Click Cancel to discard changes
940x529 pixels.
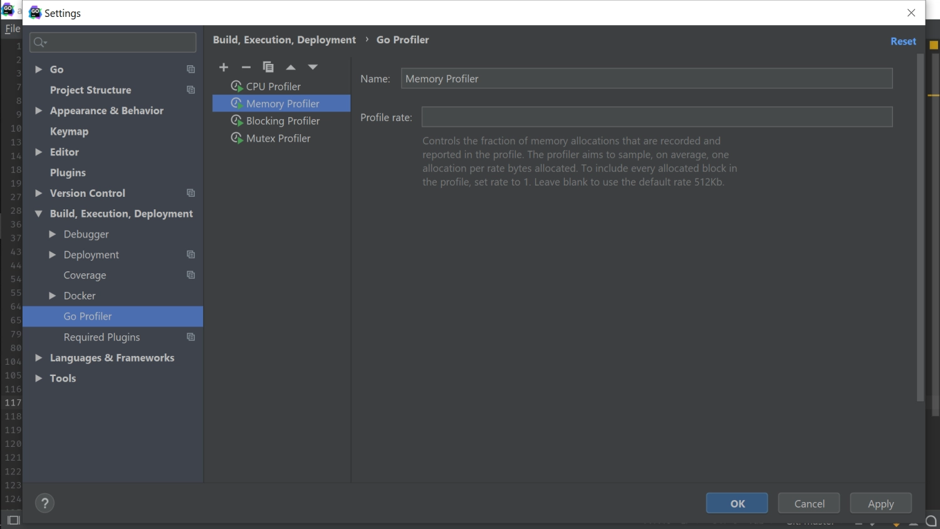(x=809, y=503)
